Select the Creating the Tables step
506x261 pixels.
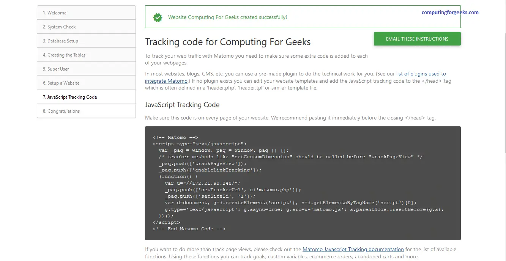(65, 55)
